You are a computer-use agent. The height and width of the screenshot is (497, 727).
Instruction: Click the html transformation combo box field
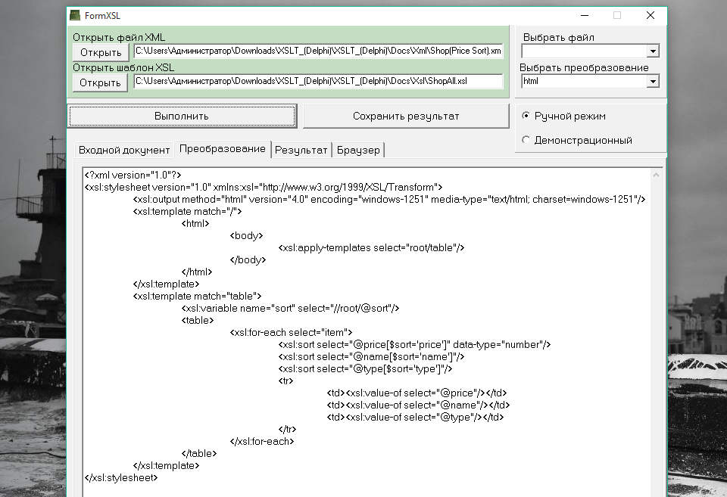(584, 82)
